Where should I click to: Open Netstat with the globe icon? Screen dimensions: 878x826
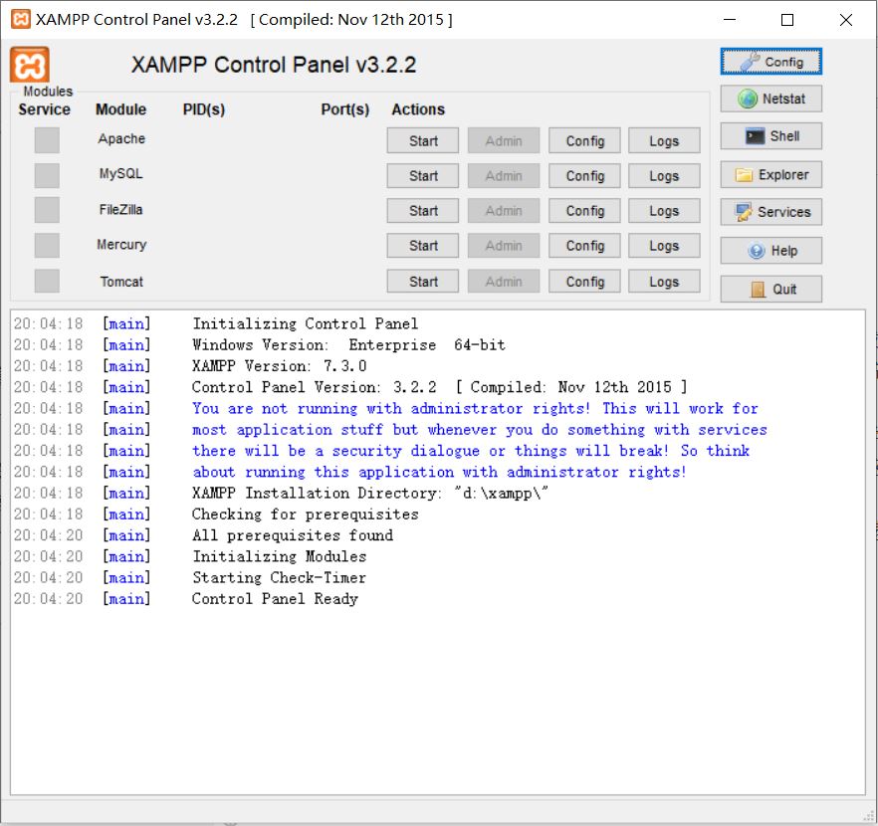click(x=771, y=100)
